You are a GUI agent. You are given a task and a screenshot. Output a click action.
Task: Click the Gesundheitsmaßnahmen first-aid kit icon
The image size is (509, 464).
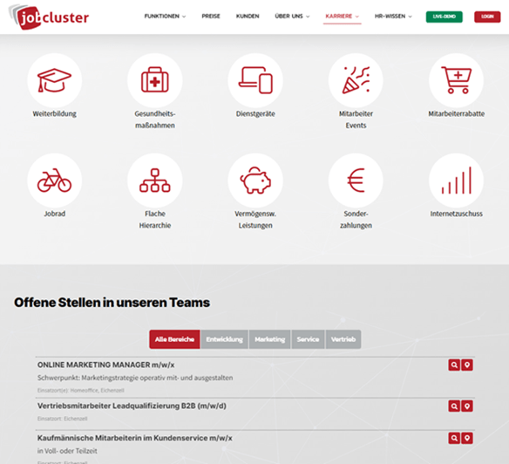coord(155,80)
